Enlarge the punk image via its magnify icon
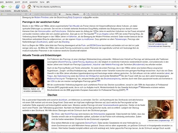Viewport: 178px width, 133px height. pyautogui.click(x=172, y=44)
